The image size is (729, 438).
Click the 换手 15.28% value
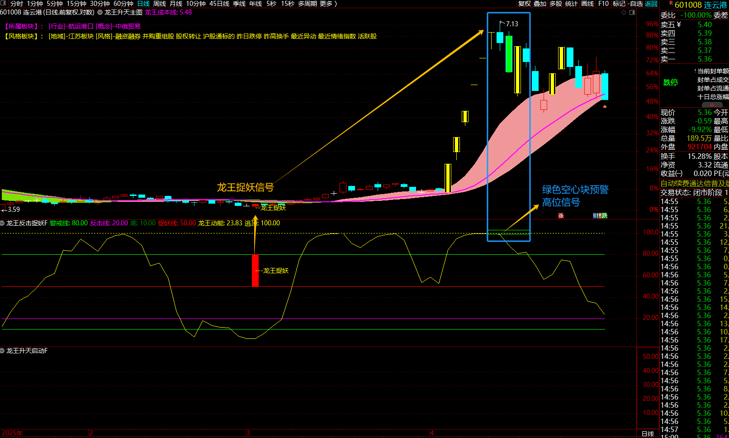(700, 157)
